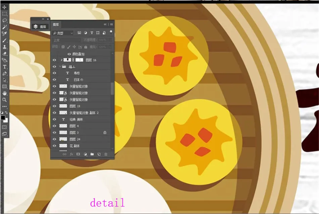Click the black foreground color swatch
Screen dimensions: 319x214
click(x=3, y=118)
